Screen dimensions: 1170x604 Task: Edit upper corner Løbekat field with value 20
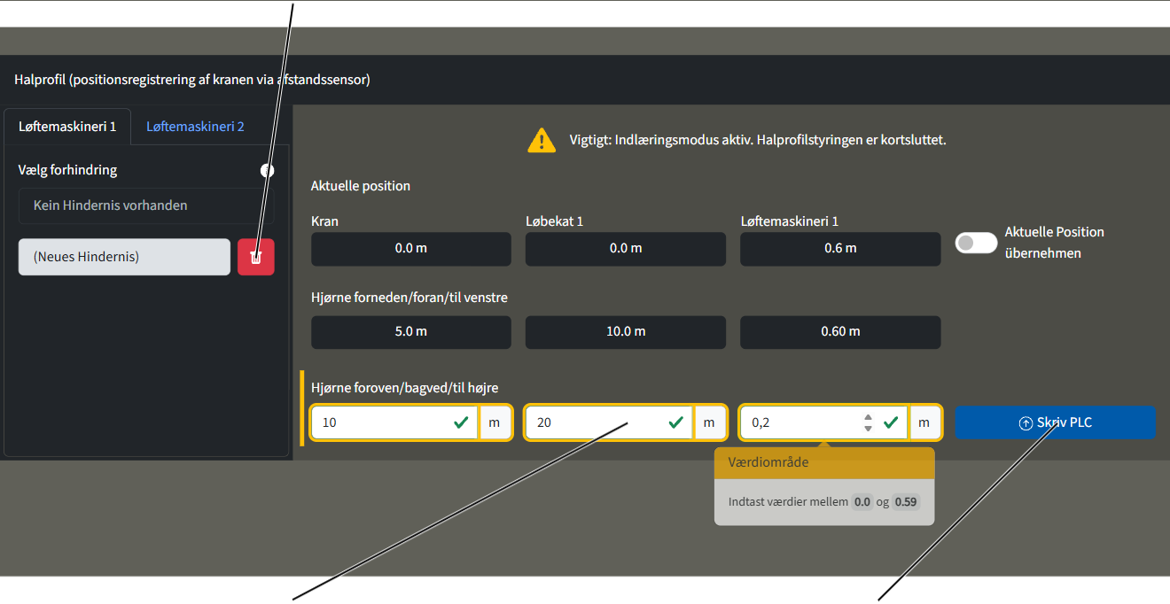pos(610,422)
